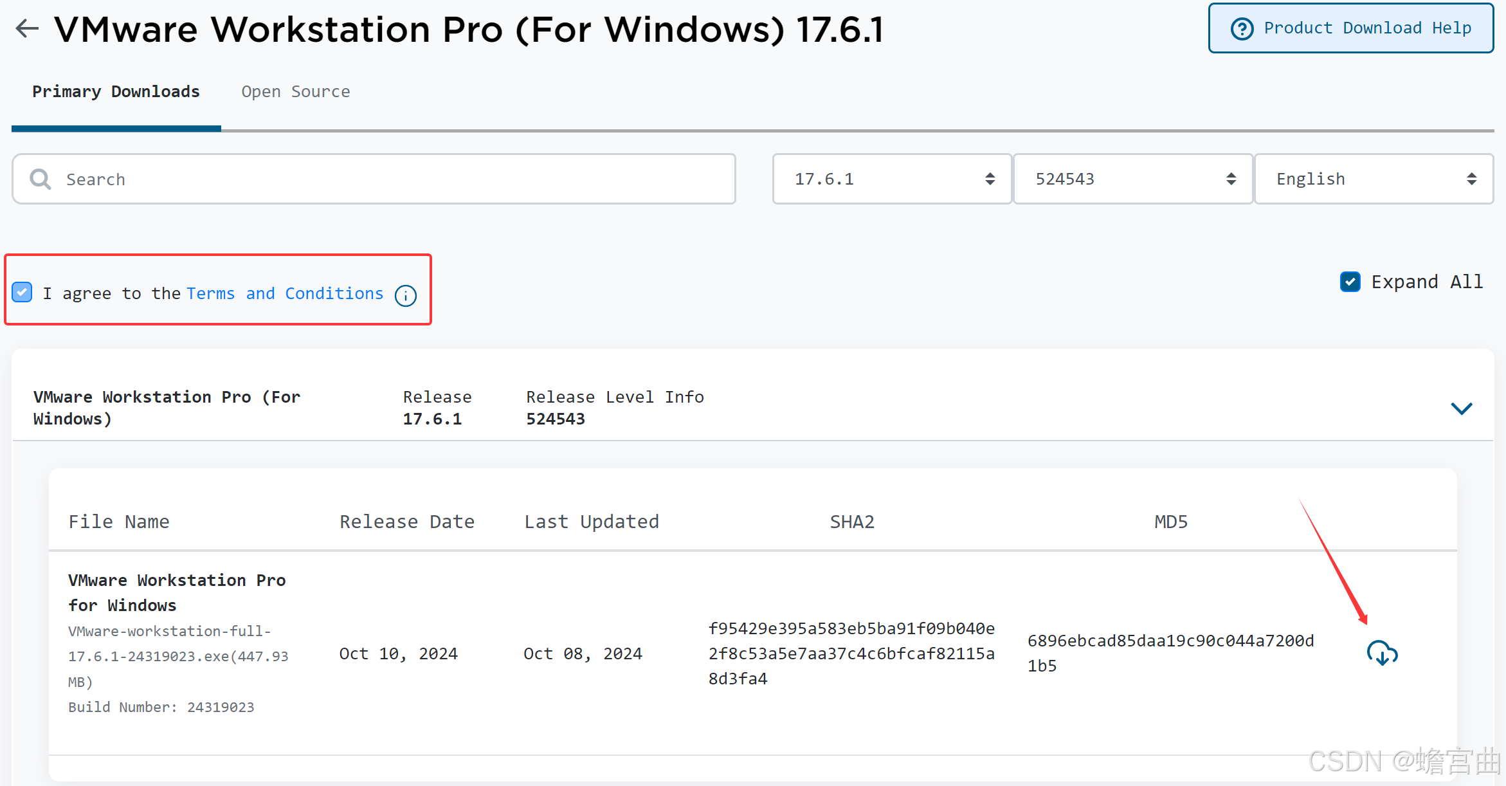Open the 17.6.1 version dropdown
The image size is (1506, 786).
pos(892,179)
